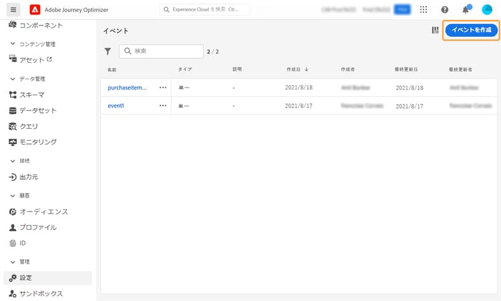Open actions menu for event1 row
The image size is (501, 301).
tap(163, 105)
